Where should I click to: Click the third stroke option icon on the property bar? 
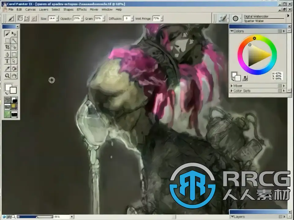pyautogui.click(x=34, y=18)
